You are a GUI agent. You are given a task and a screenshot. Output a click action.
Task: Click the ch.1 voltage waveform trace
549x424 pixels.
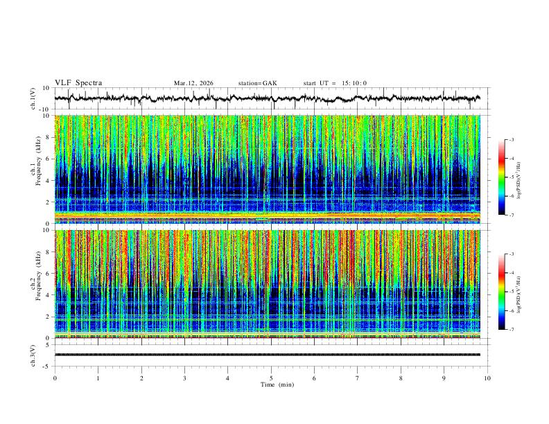[x=267, y=98]
